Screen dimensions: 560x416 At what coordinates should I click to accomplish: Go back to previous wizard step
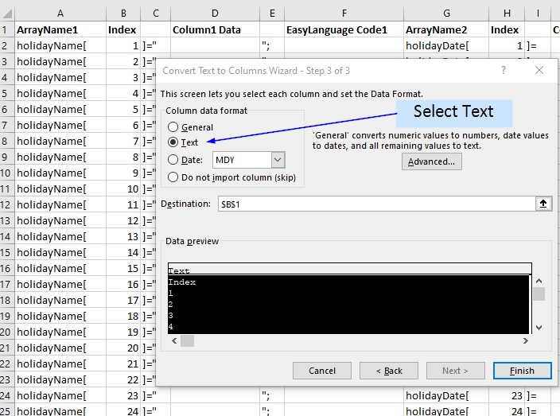tap(388, 371)
